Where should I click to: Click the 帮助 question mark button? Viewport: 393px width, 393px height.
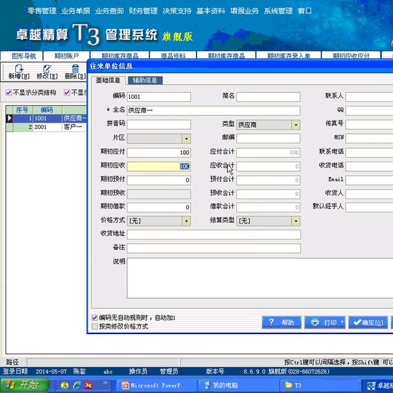click(x=282, y=322)
